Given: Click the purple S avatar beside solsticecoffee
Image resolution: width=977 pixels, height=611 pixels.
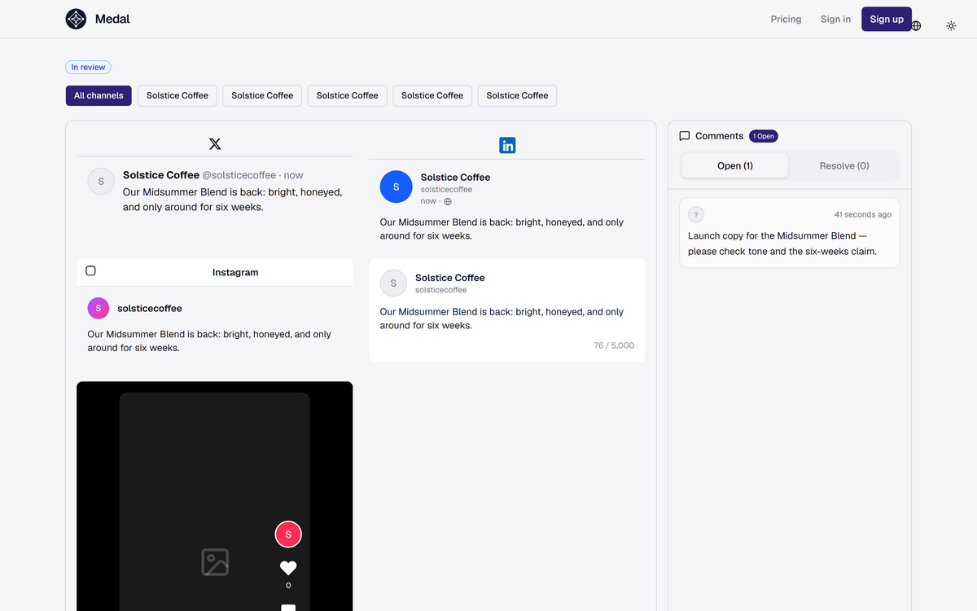Looking at the screenshot, I should coord(98,308).
